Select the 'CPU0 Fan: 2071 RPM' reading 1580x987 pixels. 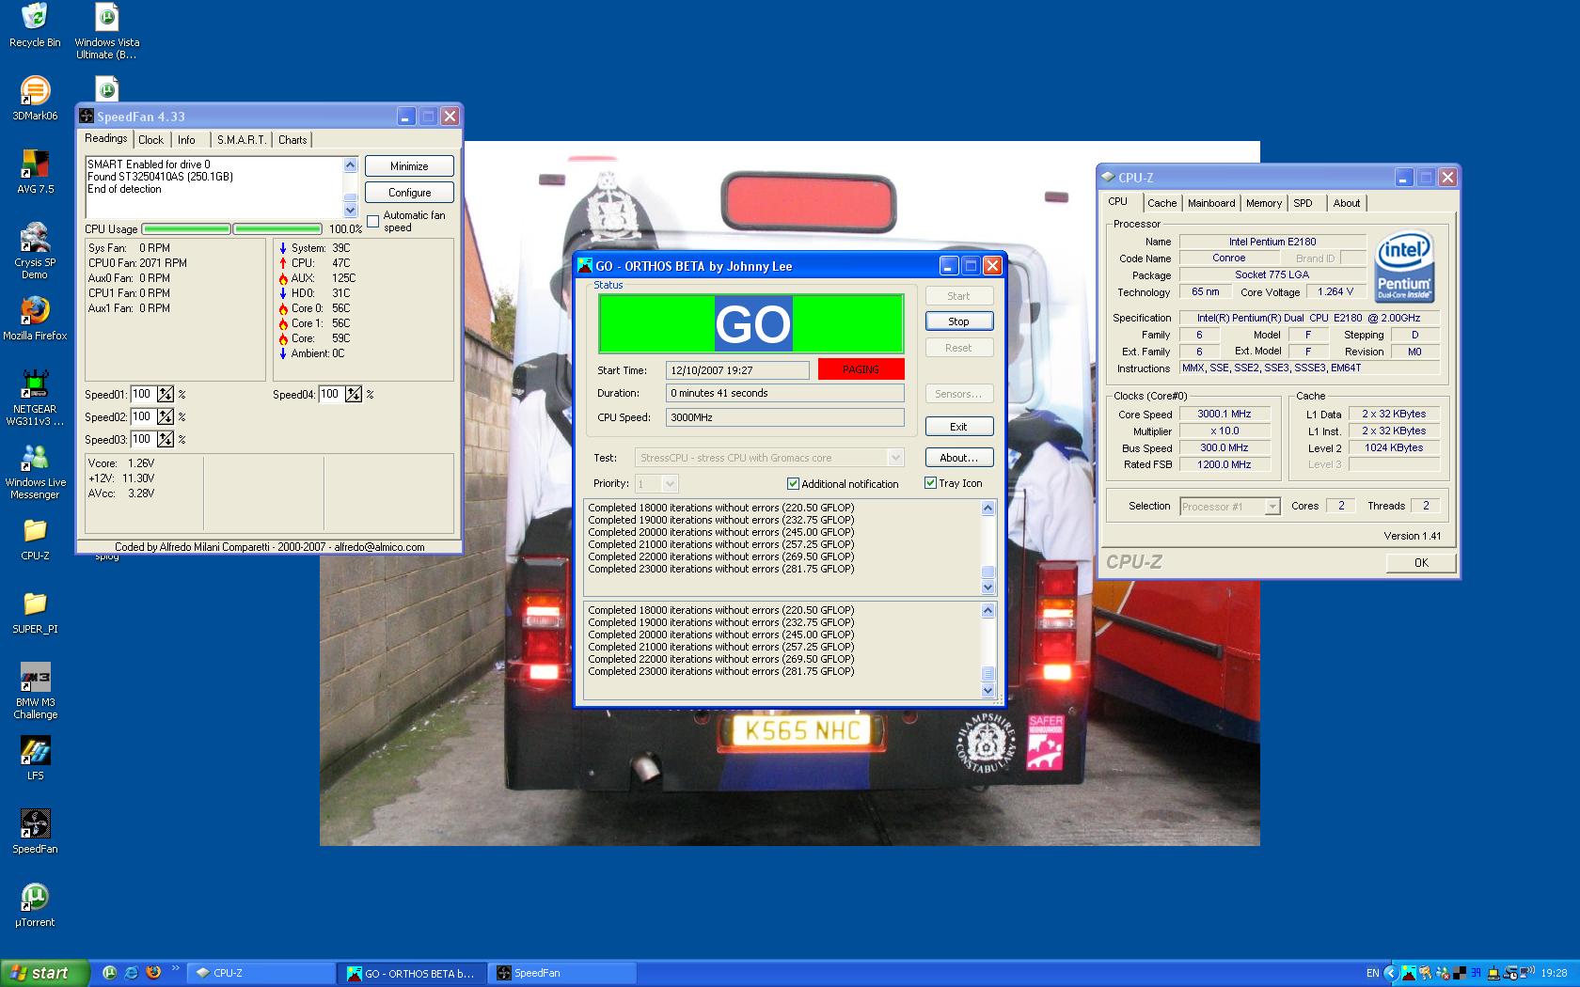point(137,263)
